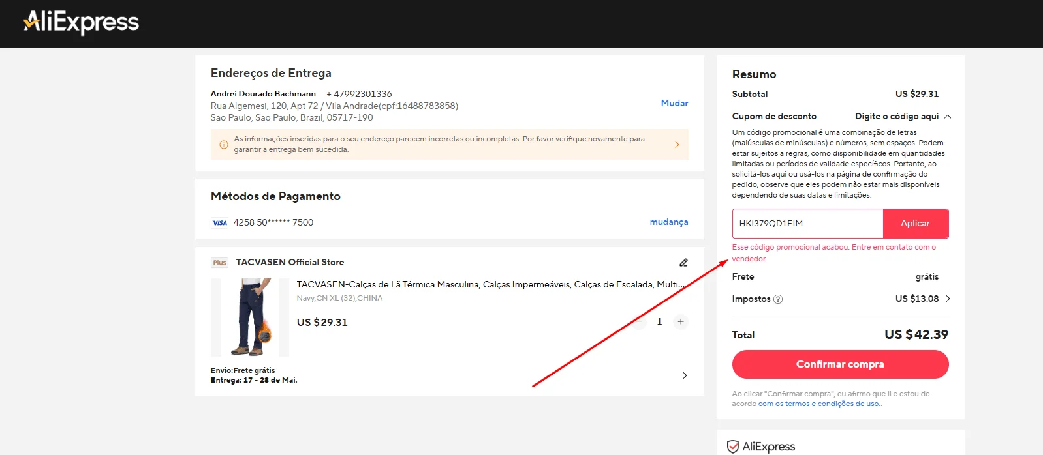Decrease product quantity with minus button
This screenshot has width=1043, height=455.
tap(639, 321)
